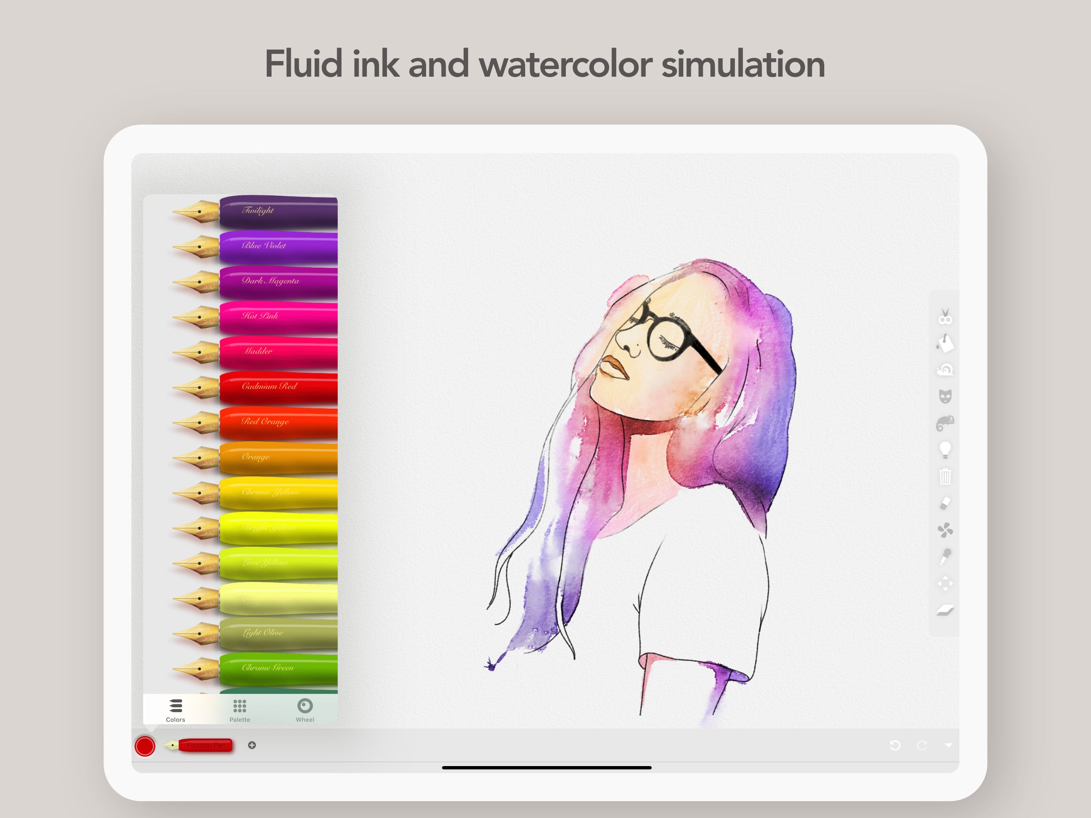This screenshot has height=818, width=1091.
Task: Add a new tool with plus button
Action: [252, 745]
